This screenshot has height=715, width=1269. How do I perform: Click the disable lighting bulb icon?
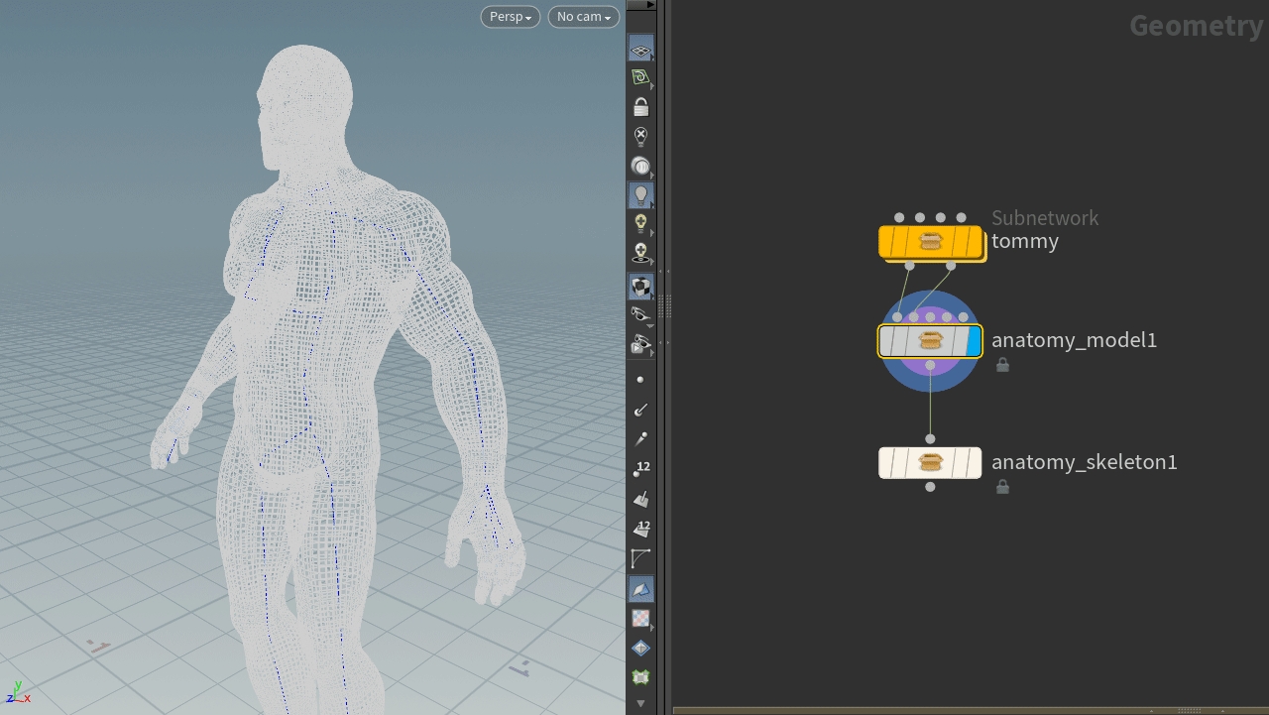tap(640, 136)
